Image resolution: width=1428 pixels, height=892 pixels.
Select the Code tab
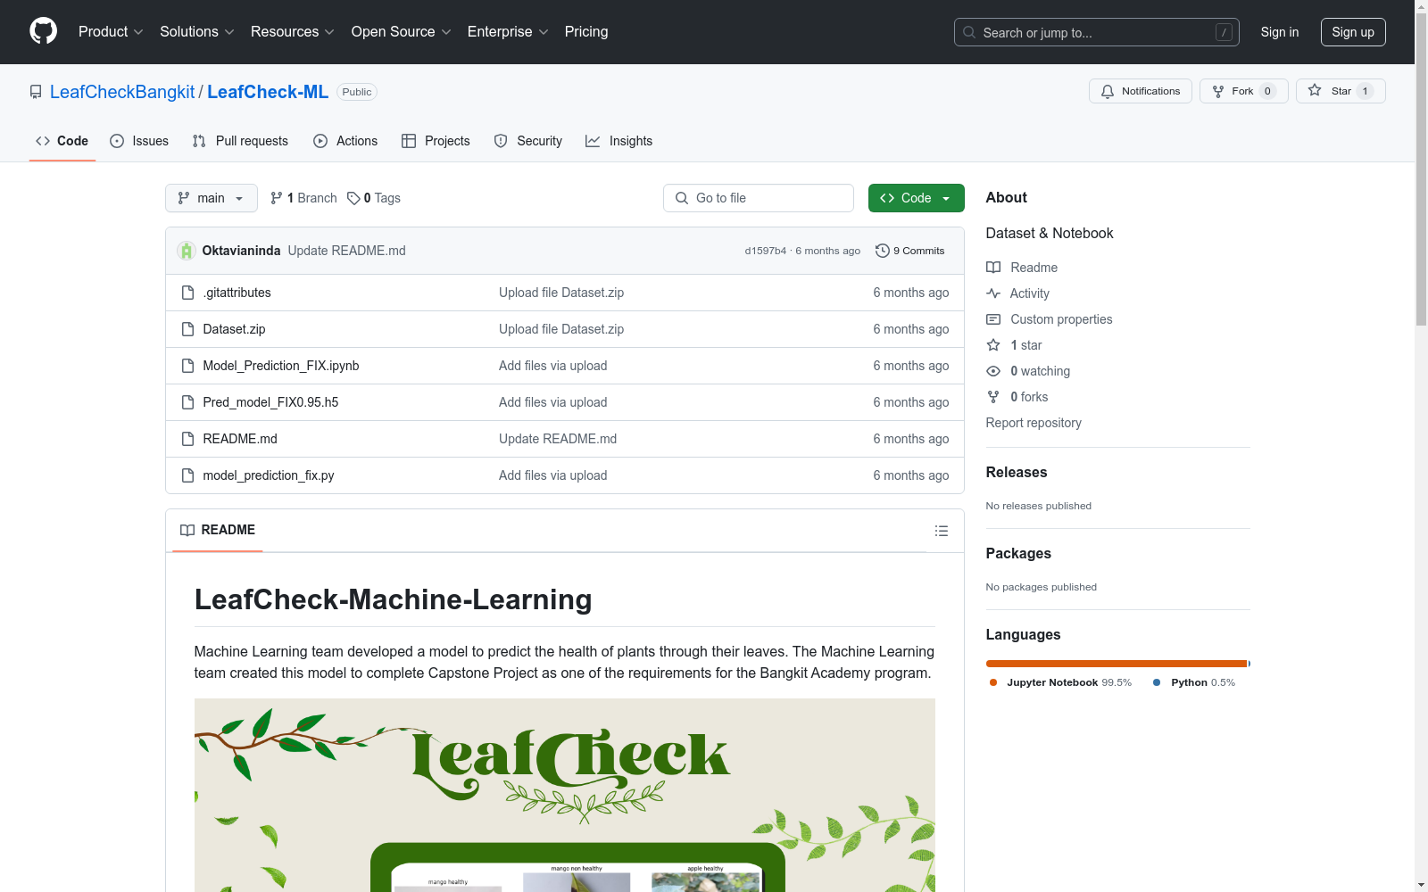[x=62, y=141]
